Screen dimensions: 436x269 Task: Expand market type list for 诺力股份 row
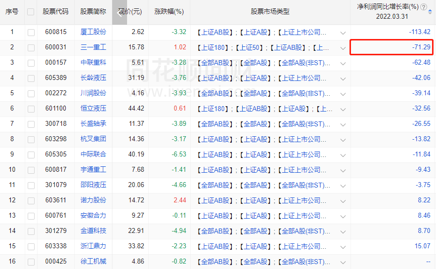(343, 201)
